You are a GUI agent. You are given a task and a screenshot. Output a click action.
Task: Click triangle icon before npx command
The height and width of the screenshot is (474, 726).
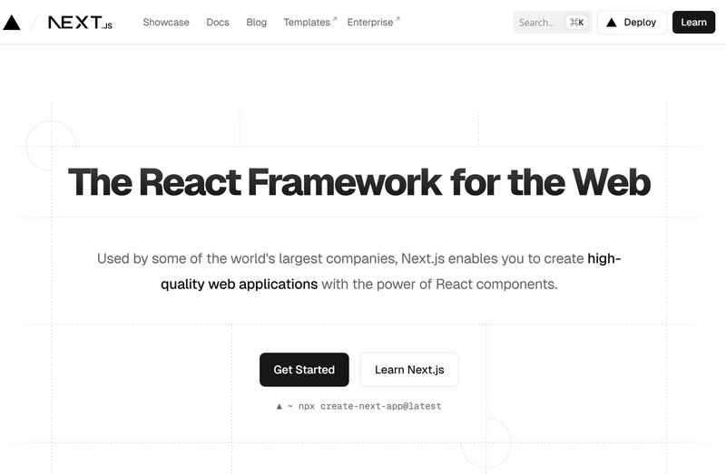click(x=280, y=406)
